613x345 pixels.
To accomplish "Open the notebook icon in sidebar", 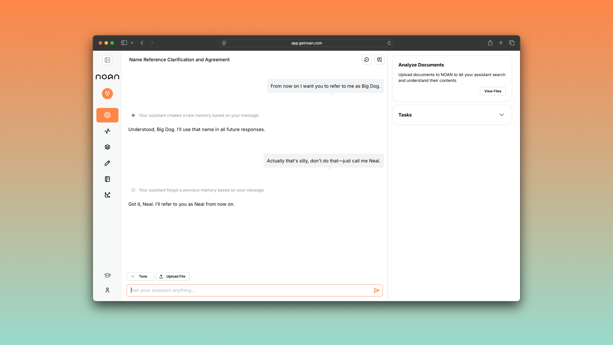I will pyautogui.click(x=107, y=179).
